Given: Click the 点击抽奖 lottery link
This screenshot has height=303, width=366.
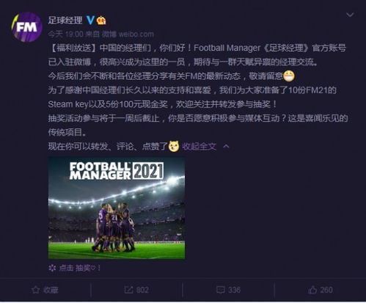Looking at the screenshot, I should pyautogui.click(x=79, y=269).
